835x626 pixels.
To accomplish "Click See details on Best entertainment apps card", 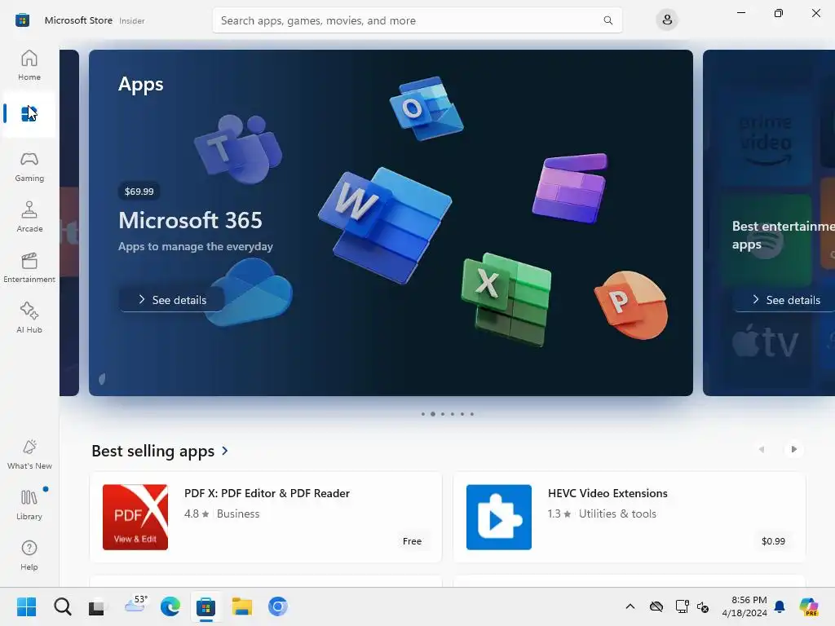I will (785, 300).
